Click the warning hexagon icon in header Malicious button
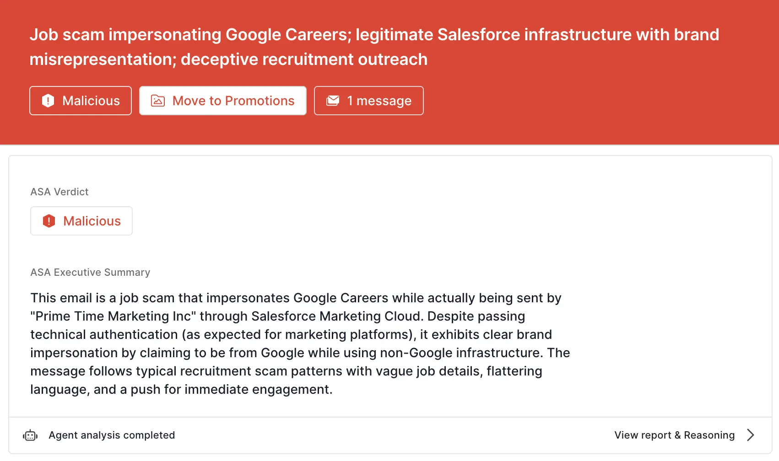 [48, 101]
